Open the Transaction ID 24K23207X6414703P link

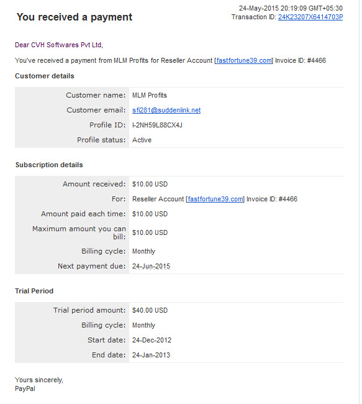(310, 17)
